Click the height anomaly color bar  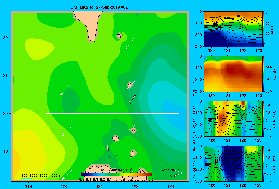coord(117,175)
